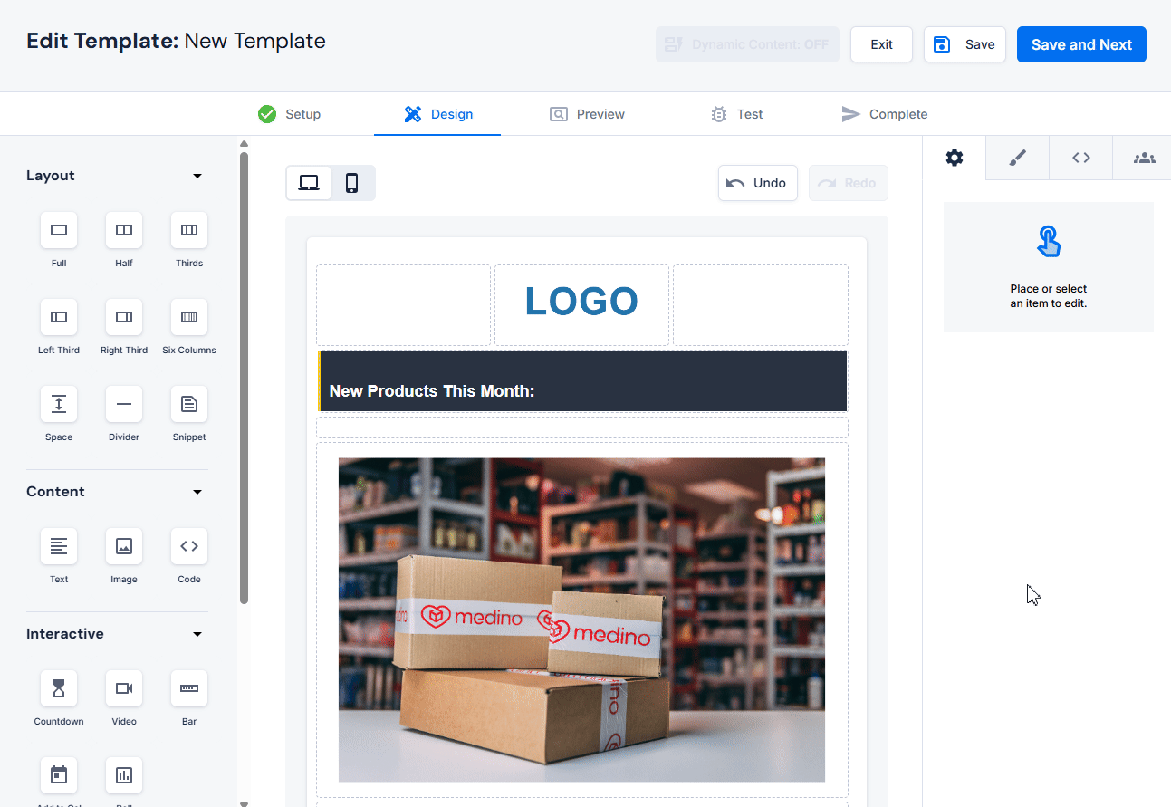The width and height of the screenshot is (1171, 807).
Task: Collapse the Interactive section arrow
Action: coord(197,634)
